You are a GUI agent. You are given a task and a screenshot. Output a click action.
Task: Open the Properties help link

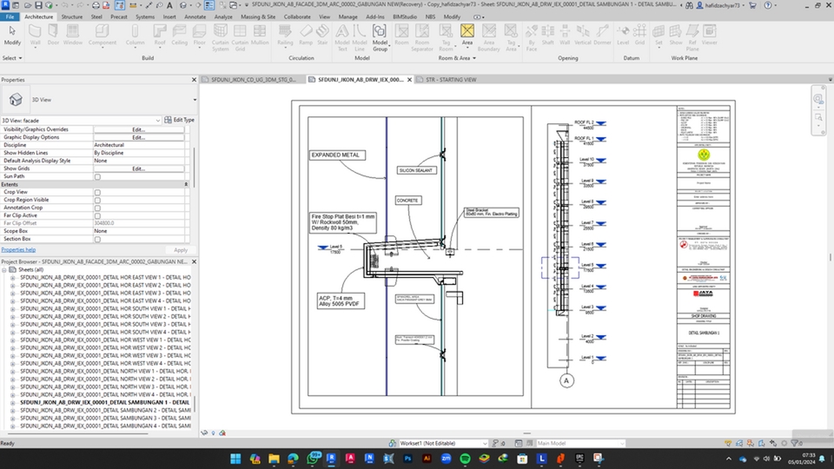tap(18, 250)
